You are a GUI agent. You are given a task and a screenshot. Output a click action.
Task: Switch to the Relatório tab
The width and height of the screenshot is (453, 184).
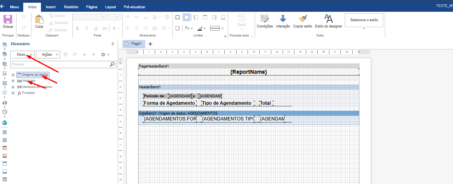pyautogui.click(x=71, y=7)
